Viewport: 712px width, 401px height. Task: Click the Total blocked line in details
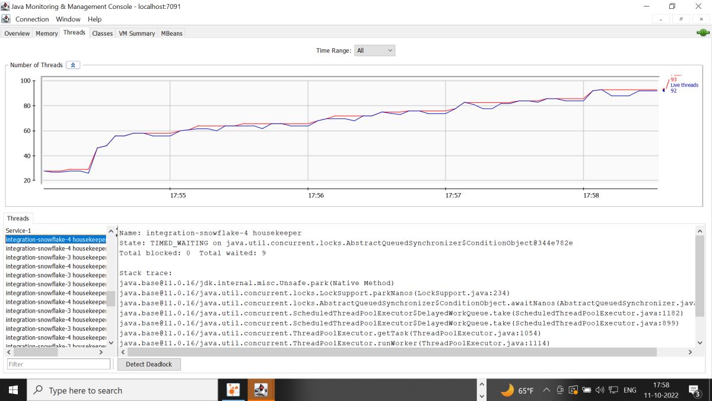(x=192, y=253)
